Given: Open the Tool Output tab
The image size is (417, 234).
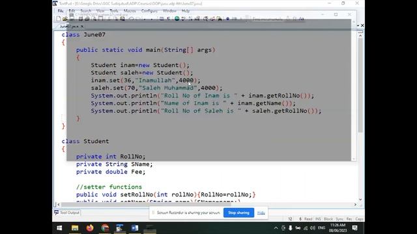Looking at the screenshot, I should pos(67,213).
